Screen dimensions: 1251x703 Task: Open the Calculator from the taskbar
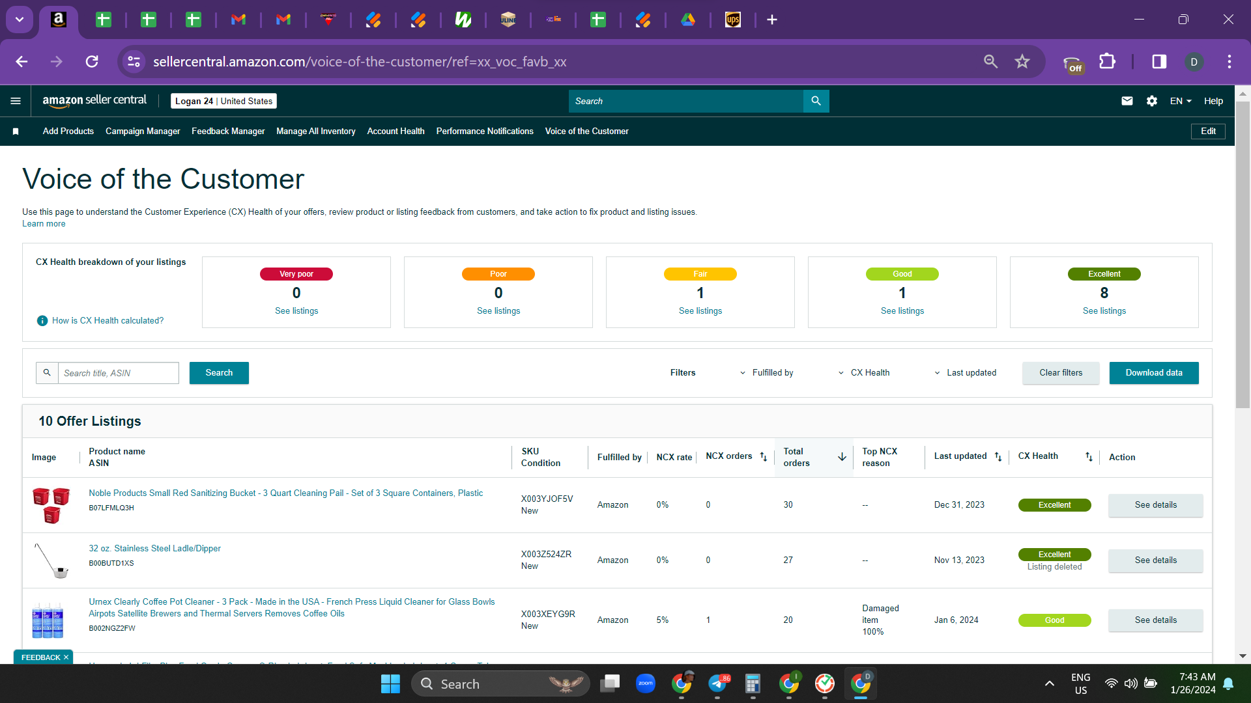(753, 683)
